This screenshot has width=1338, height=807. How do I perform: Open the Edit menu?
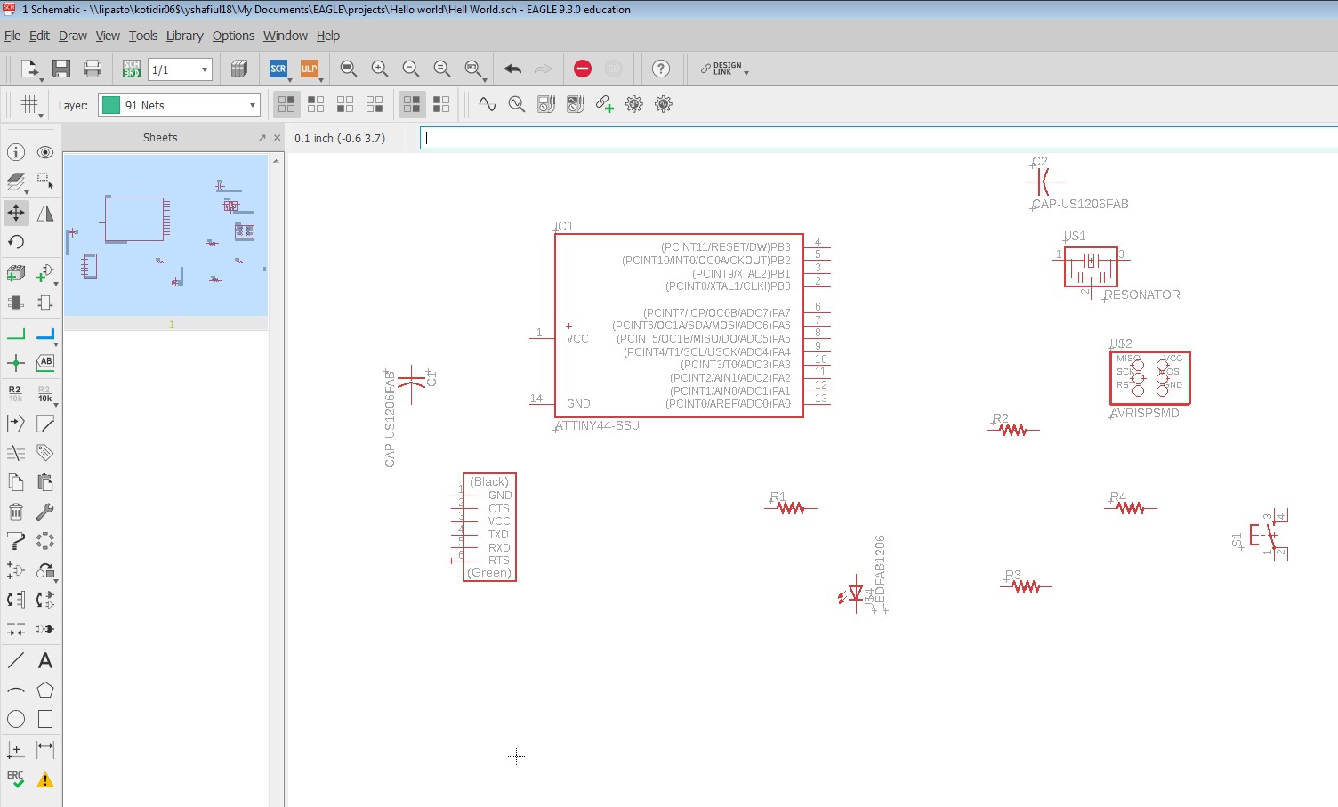tap(39, 36)
